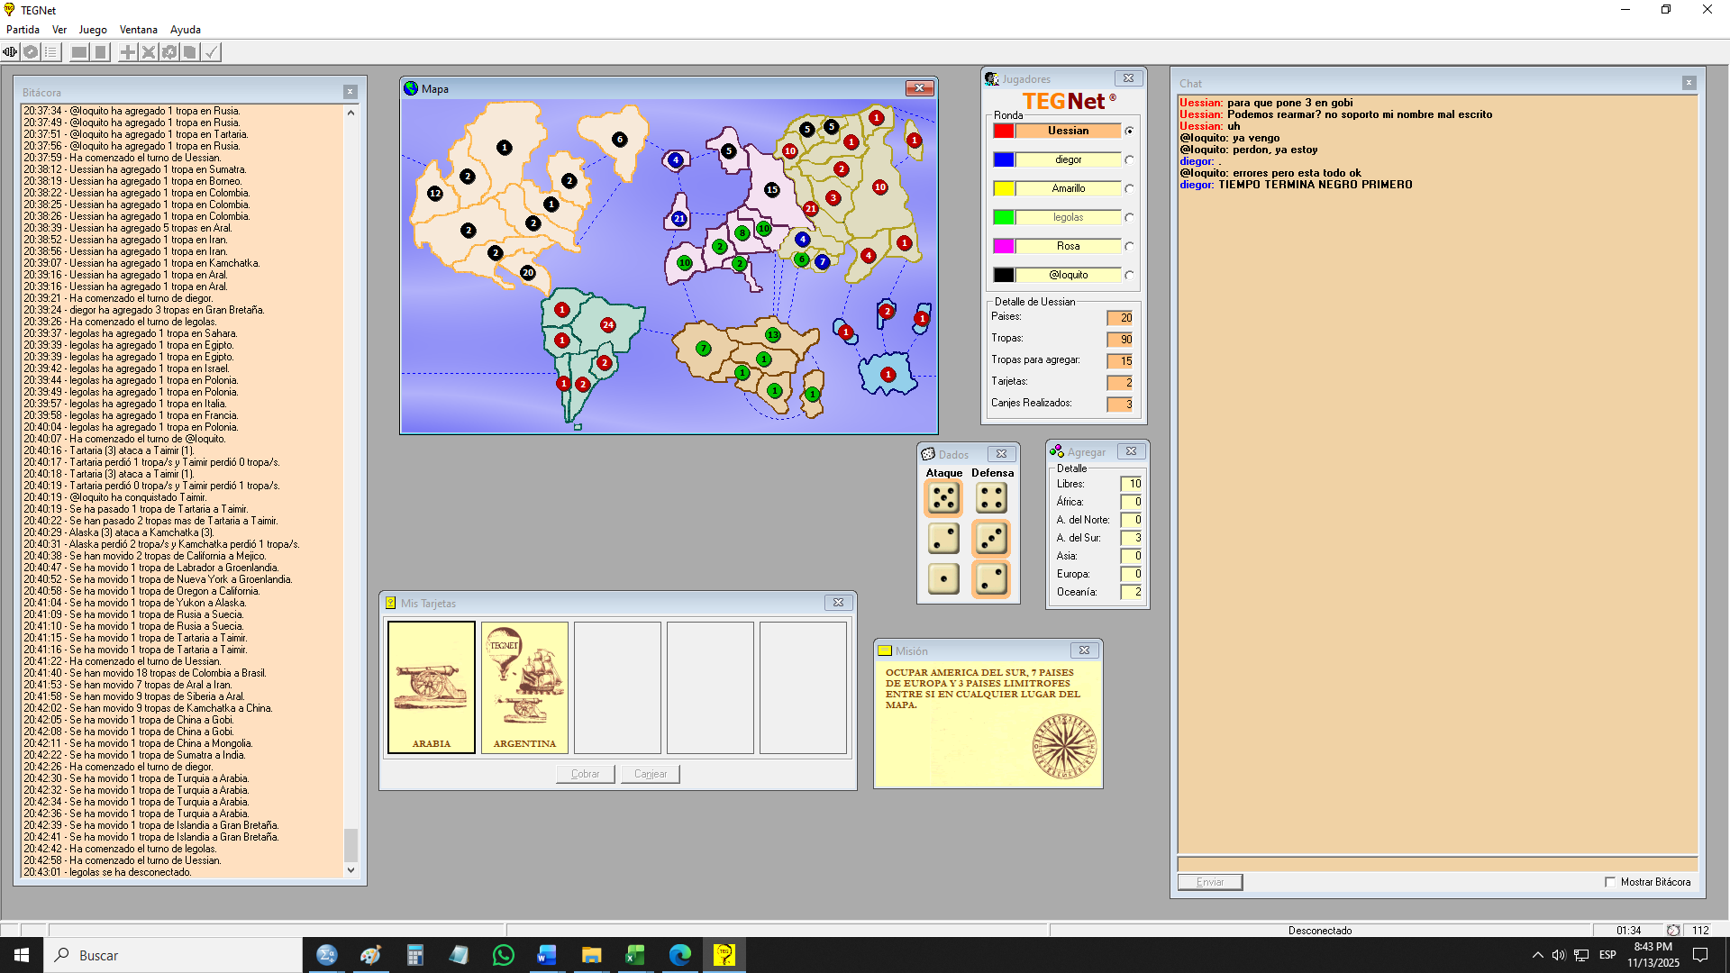The width and height of the screenshot is (1730, 973).
Task: Open the Ventana menu
Action: pyautogui.click(x=138, y=30)
